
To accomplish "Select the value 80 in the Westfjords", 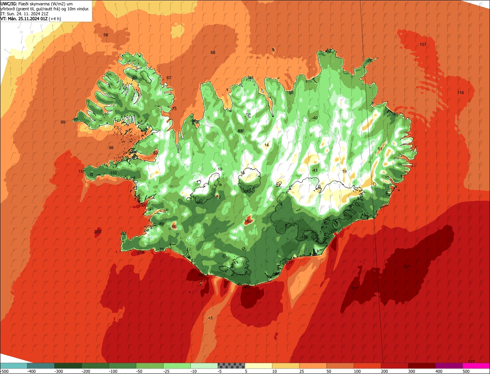I will 134,78.
